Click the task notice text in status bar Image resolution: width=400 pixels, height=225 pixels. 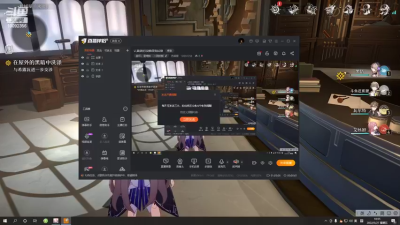(110, 175)
